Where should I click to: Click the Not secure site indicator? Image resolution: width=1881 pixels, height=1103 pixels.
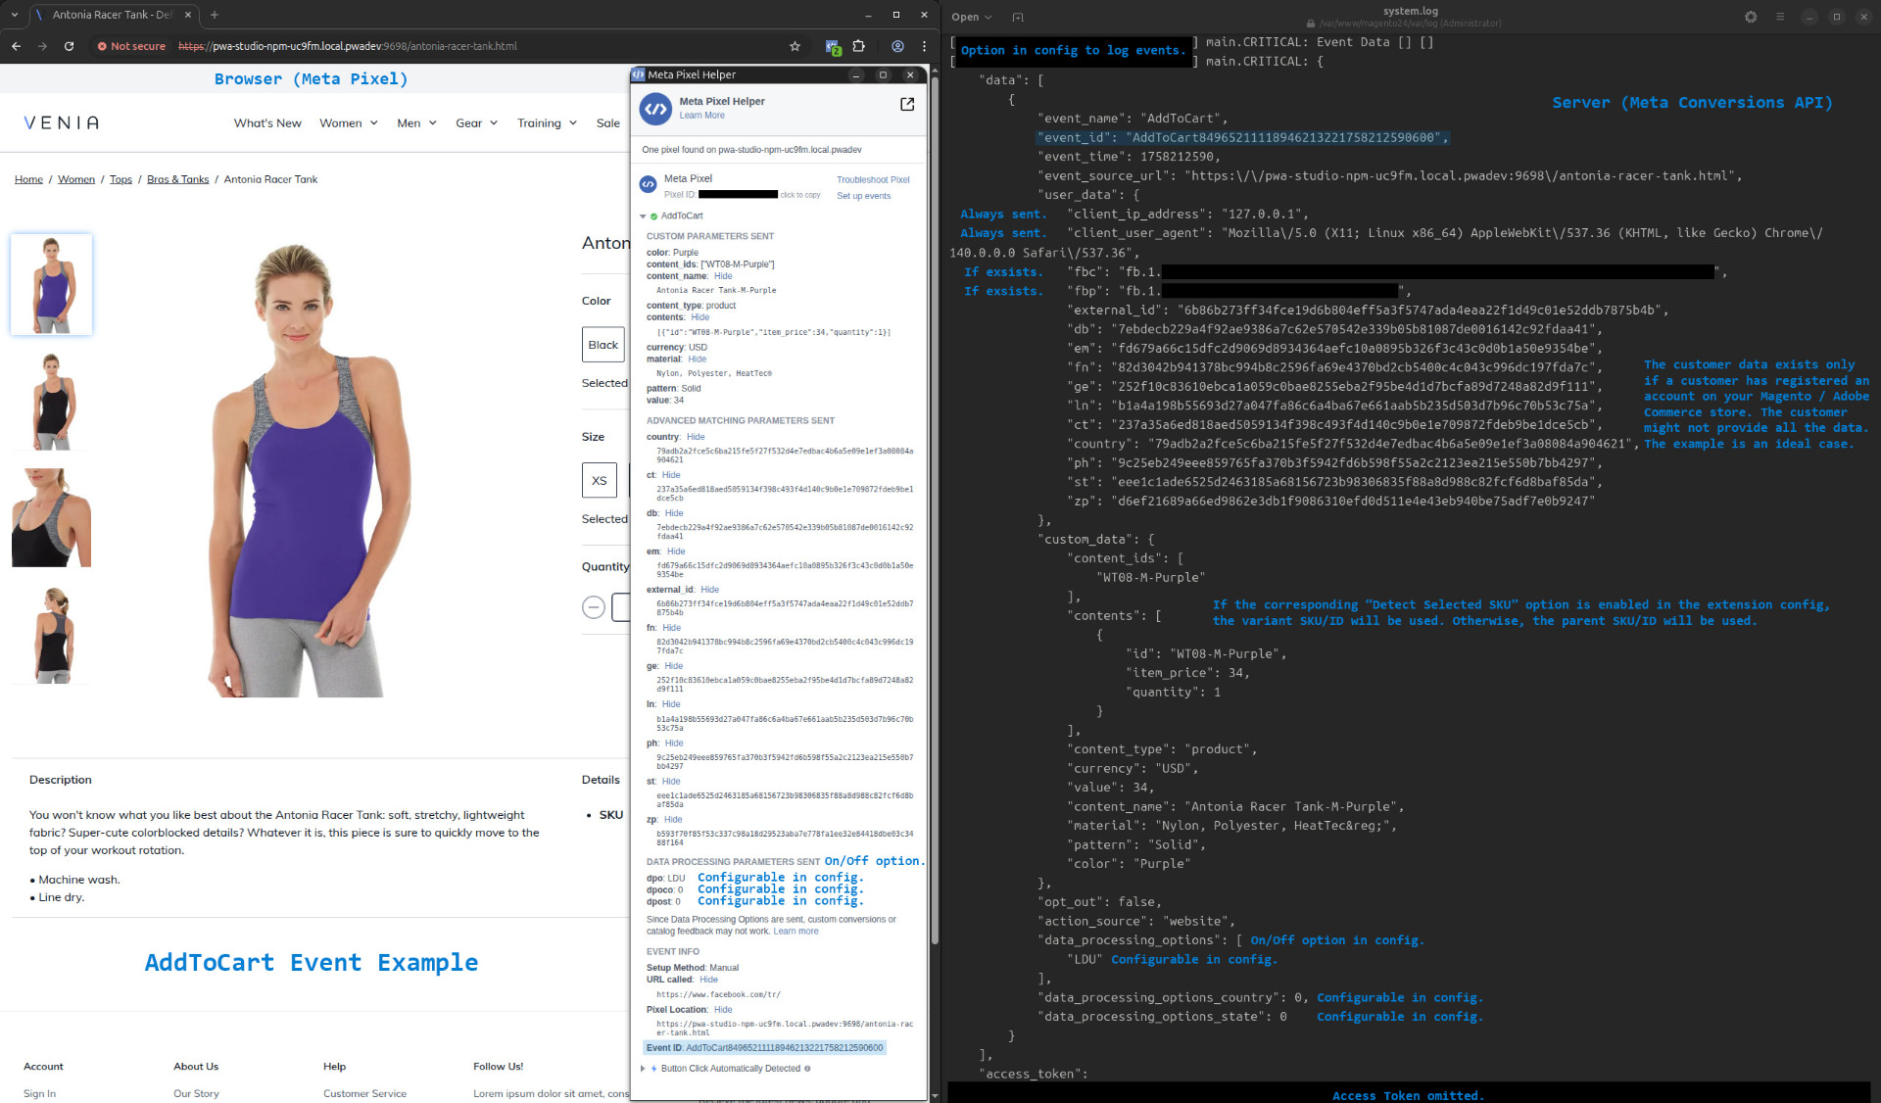point(131,46)
